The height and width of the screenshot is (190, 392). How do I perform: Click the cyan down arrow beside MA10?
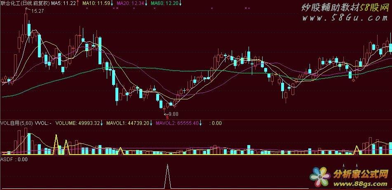[111, 3]
